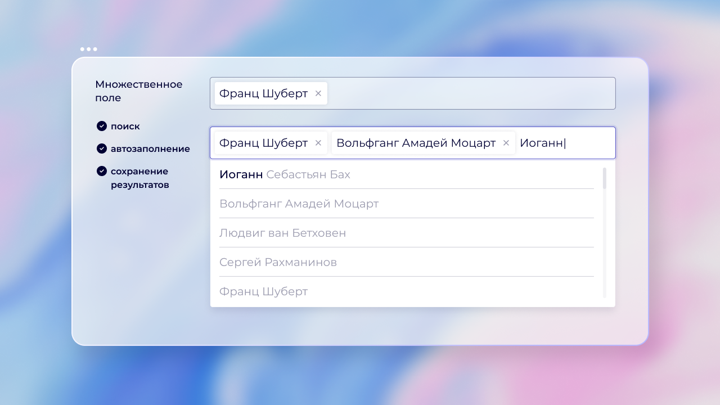Click the поиск text label

click(125, 127)
